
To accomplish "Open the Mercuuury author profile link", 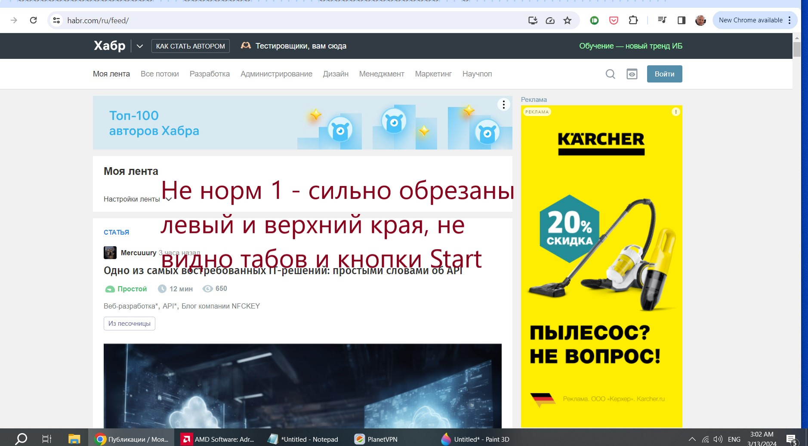I will (139, 253).
